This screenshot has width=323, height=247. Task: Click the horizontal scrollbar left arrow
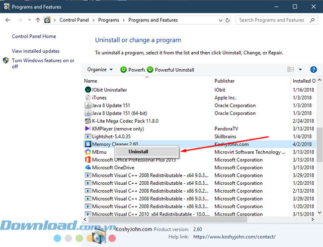point(85,219)
